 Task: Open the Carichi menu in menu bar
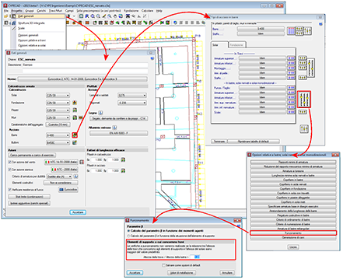point(41,11)
